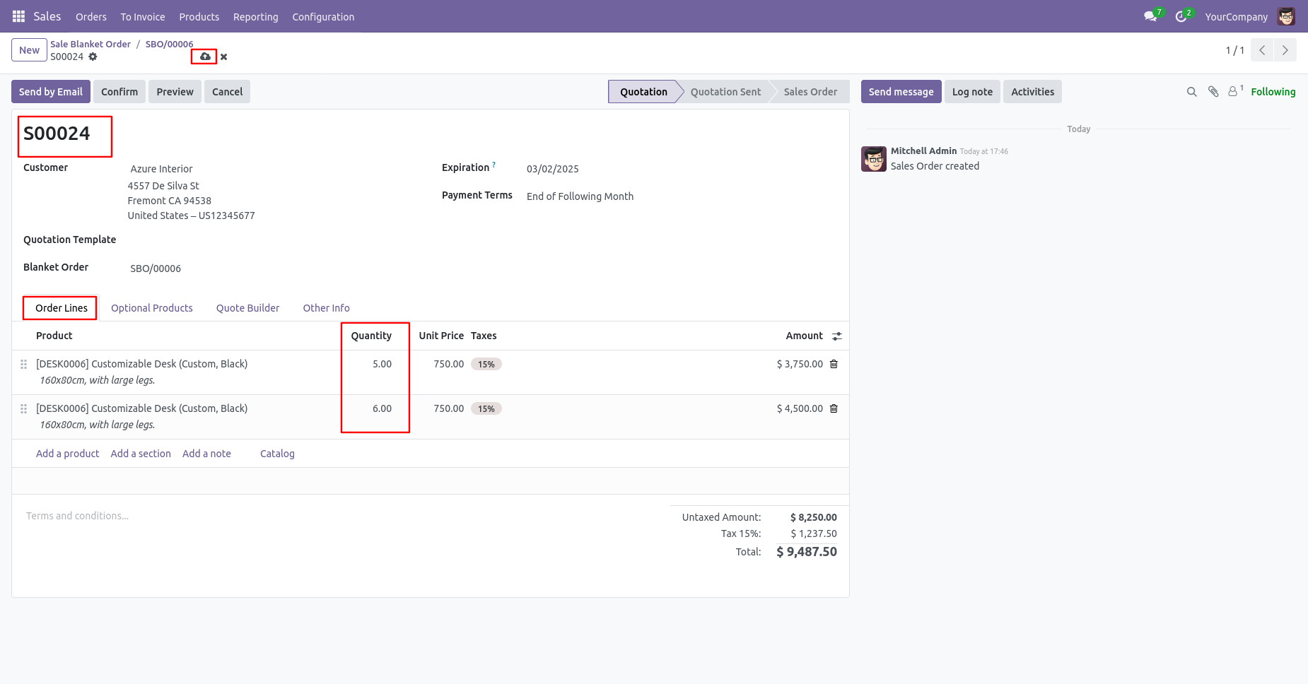Open the activities clock icon

(x=1181, y=16)
